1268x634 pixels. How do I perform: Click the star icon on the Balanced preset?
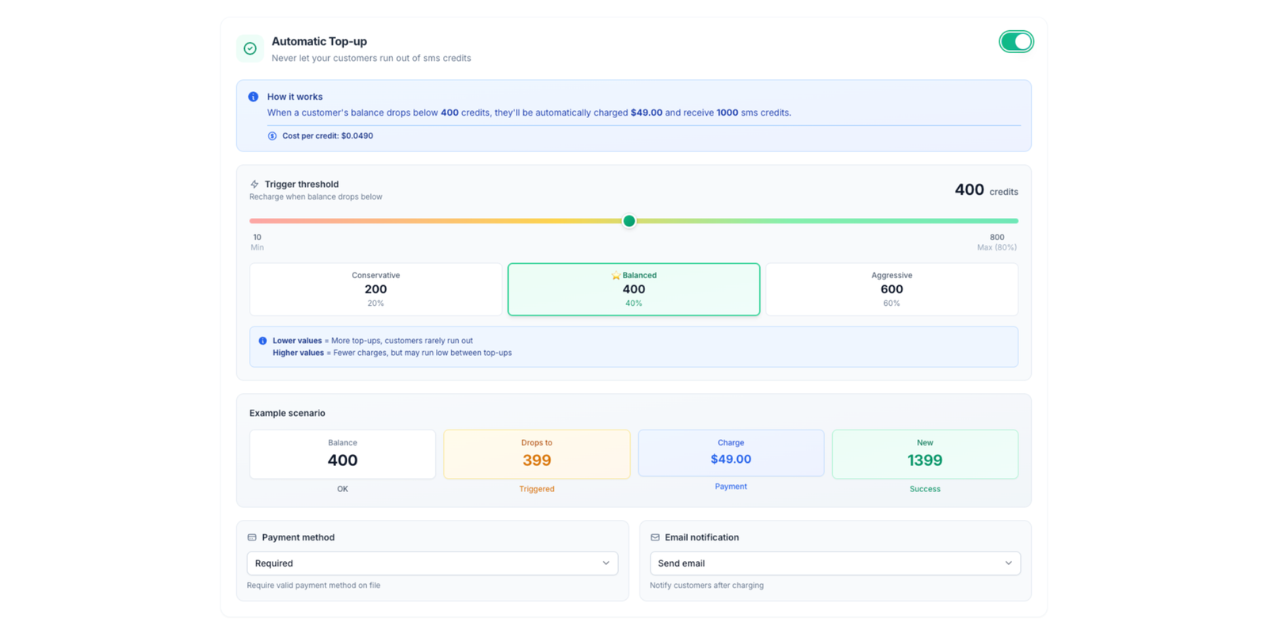click(x=616, y=276)
